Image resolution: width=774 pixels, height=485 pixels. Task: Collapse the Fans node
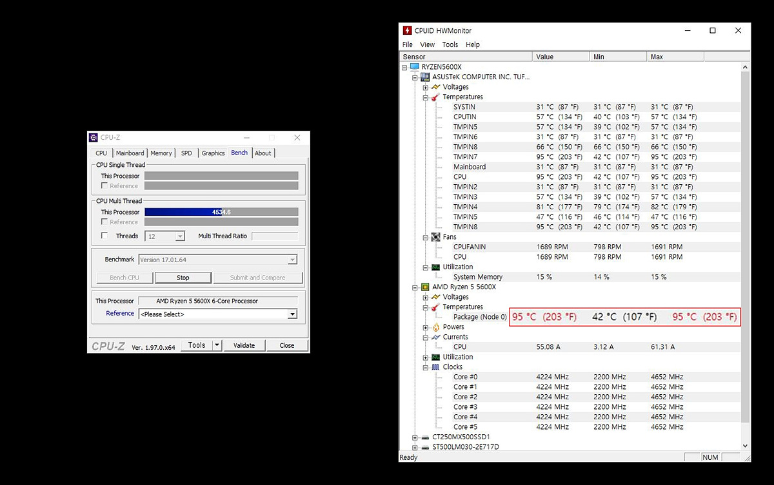tap(426, 237)
